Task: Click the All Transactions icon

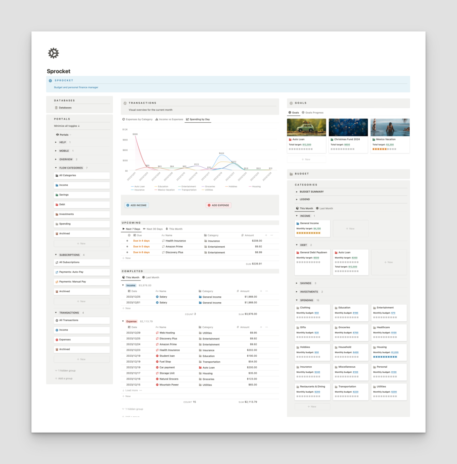Action: (x=57, y=320)
